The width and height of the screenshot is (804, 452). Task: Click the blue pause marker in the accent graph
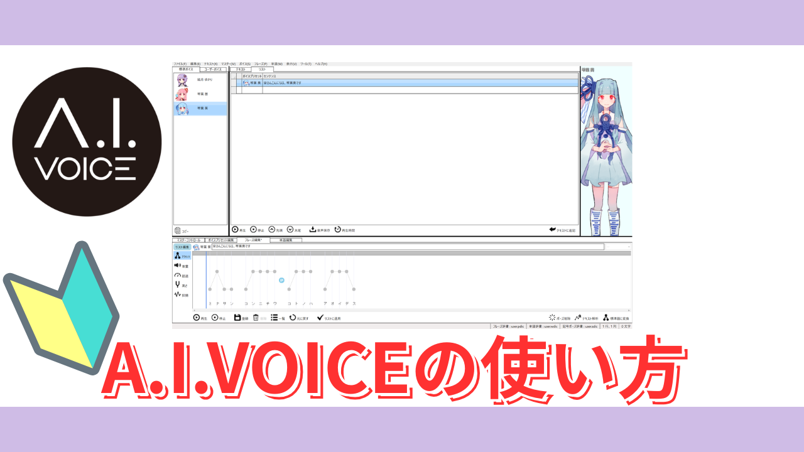[281, 280]
